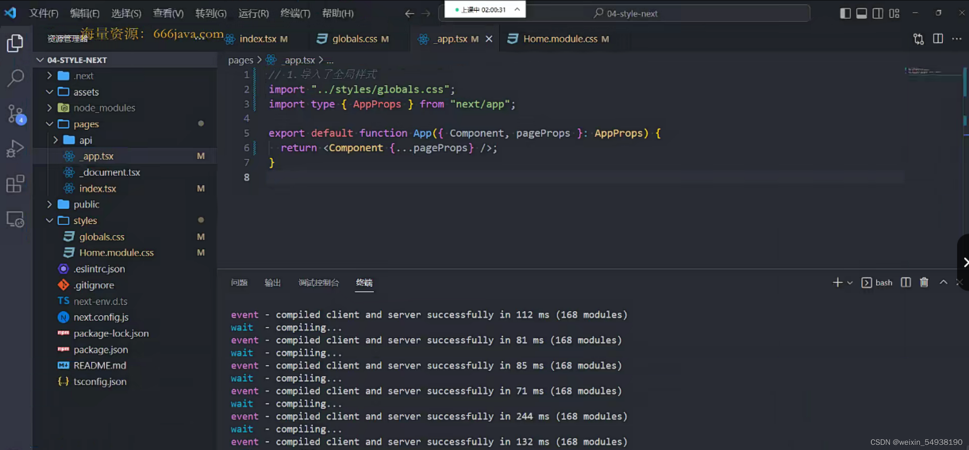Split the editor to the right
The width and height of the screenshot is (969, 450).
(x=938, y=39)
